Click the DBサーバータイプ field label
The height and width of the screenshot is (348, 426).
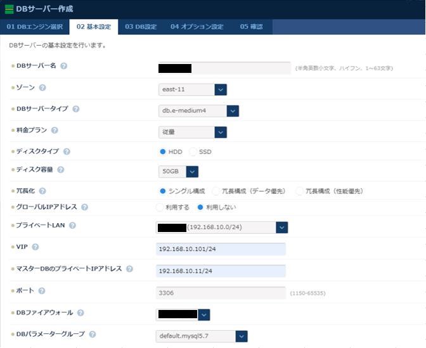tap(42, 108)
